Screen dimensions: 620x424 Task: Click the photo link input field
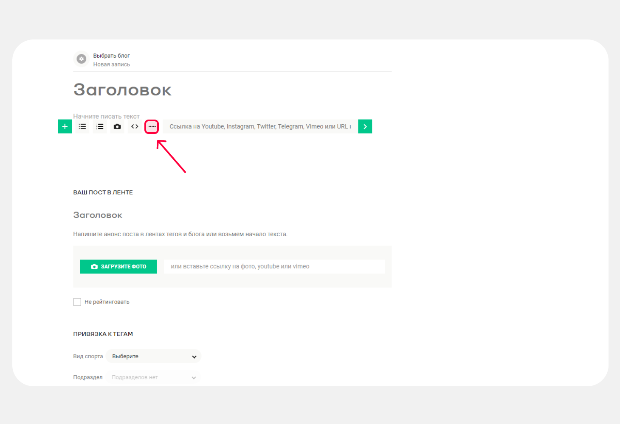pyautogui.click(x=274, y=267)
